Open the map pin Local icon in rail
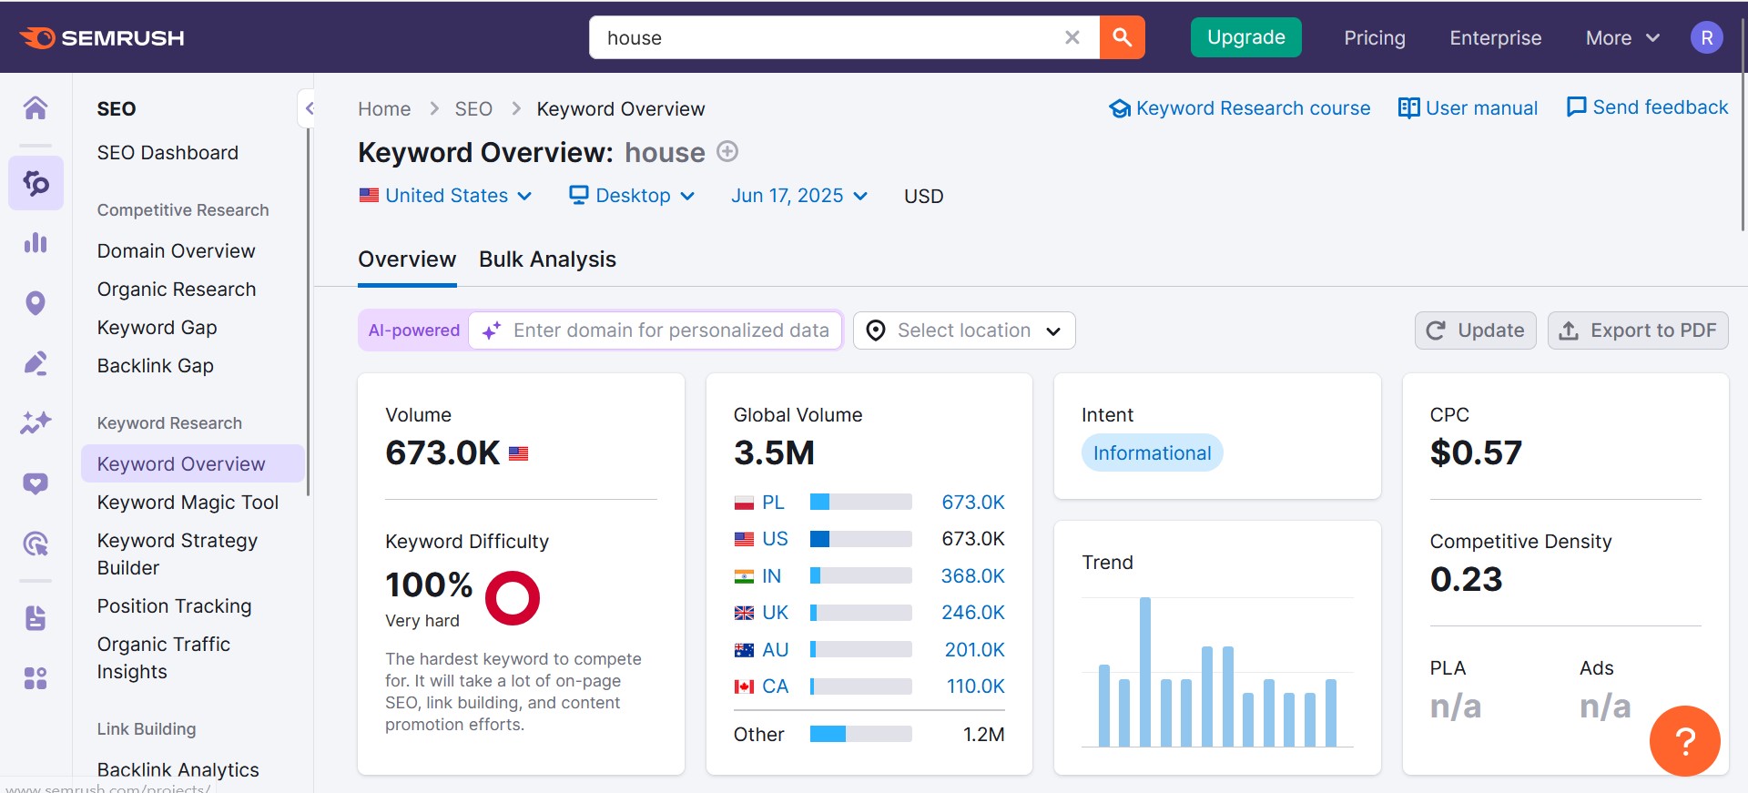 point(36,303)
